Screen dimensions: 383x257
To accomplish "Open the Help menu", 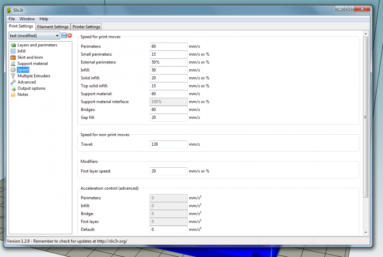I will click(44, 19).
